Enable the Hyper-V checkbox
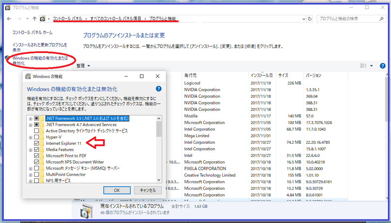391x223 pixels. (x=36, y=137)
